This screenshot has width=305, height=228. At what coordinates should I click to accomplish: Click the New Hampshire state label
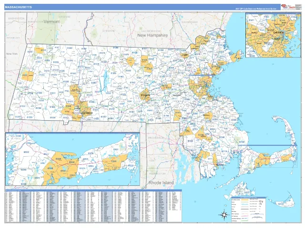pyautogui.click(x=152, y=35)
